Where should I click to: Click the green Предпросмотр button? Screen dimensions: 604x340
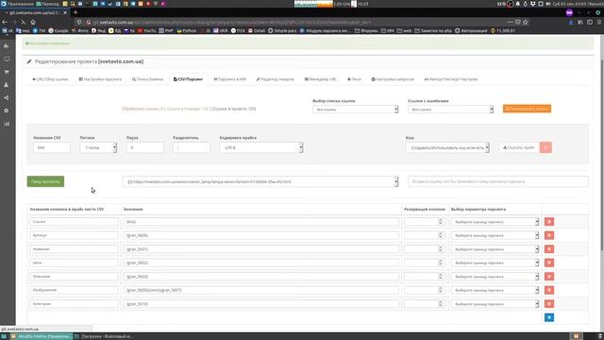pyautogui.click(x=45, y=181)
